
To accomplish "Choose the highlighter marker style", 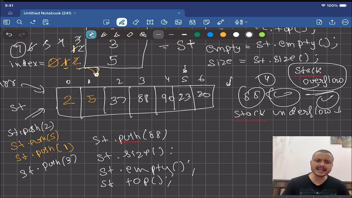I will coord(130,35).
